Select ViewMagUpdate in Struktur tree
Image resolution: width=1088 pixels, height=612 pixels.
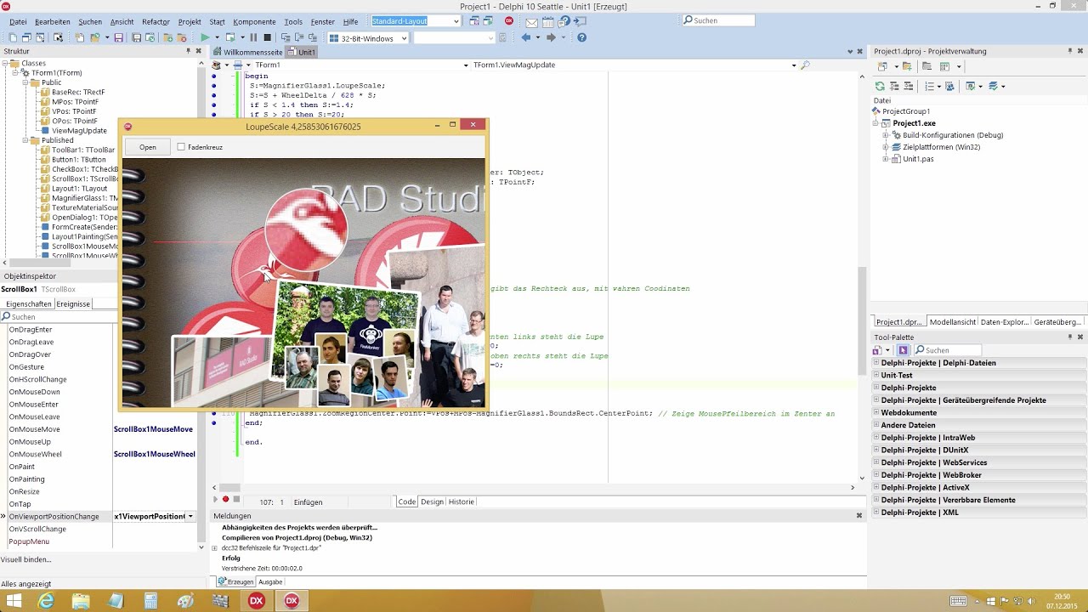[x=79, y=131]
